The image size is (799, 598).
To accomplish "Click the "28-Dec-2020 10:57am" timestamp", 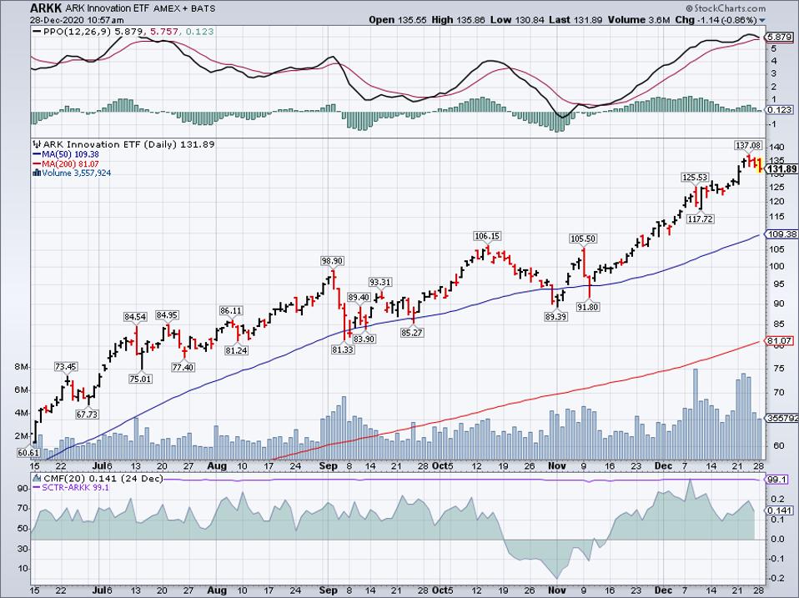I will 77,20.
